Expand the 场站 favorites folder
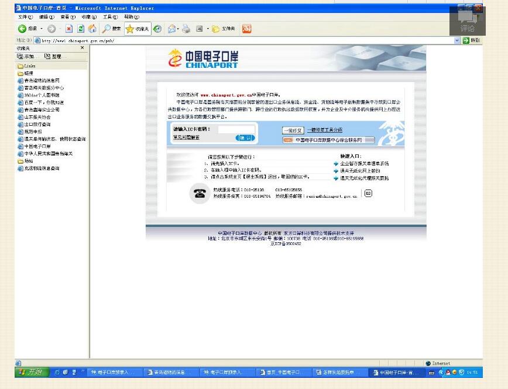508x389 pixels. pos(26,161)
